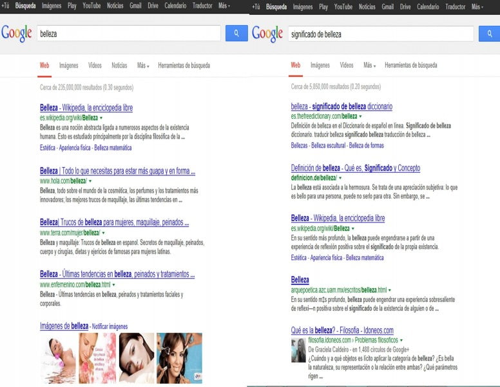Open the smiling woman on blue image thumbnail

179,358
